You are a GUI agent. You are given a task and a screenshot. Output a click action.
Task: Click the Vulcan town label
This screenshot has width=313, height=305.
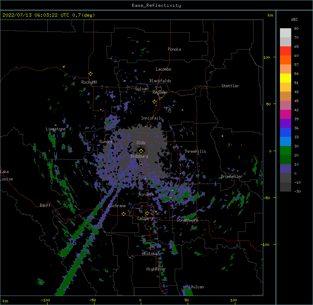pos(197,287)
